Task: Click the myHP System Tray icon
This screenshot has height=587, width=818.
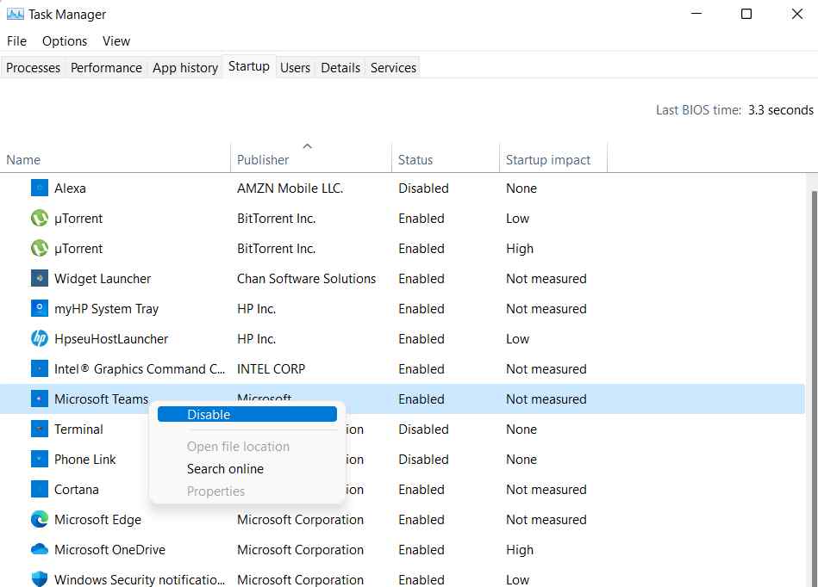Action: (39, 308)
